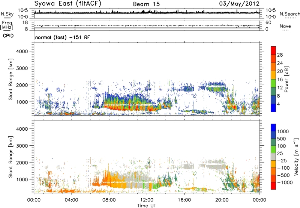This screenshot has width=300, height=208.
Task: Pick the yellow-orange 16–20 dB power swatch
Action: 273,75
